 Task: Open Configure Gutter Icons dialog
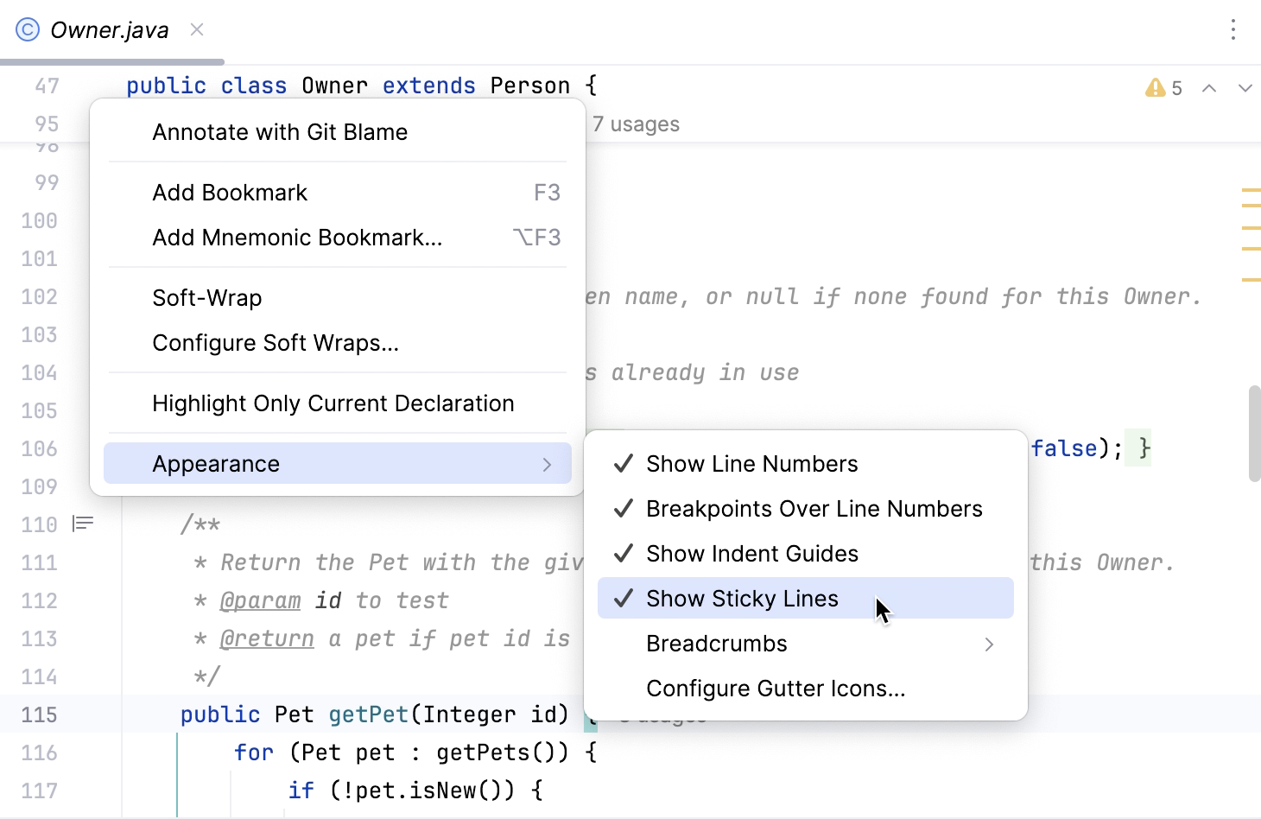coord(776,689)
